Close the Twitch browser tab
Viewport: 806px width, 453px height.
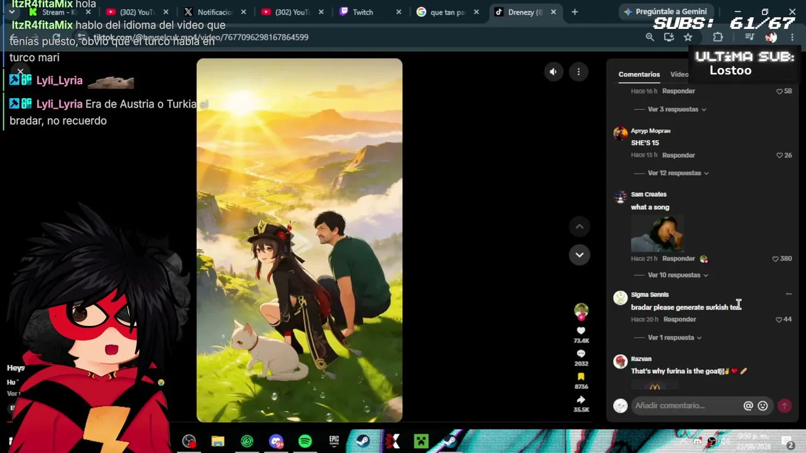(x=399, y=12)
